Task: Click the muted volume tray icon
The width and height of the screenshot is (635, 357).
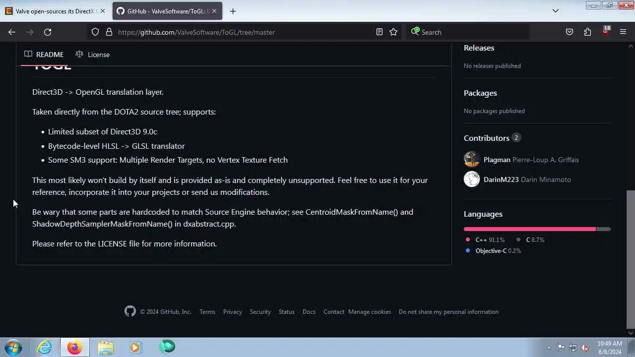Action: (585, 348)
